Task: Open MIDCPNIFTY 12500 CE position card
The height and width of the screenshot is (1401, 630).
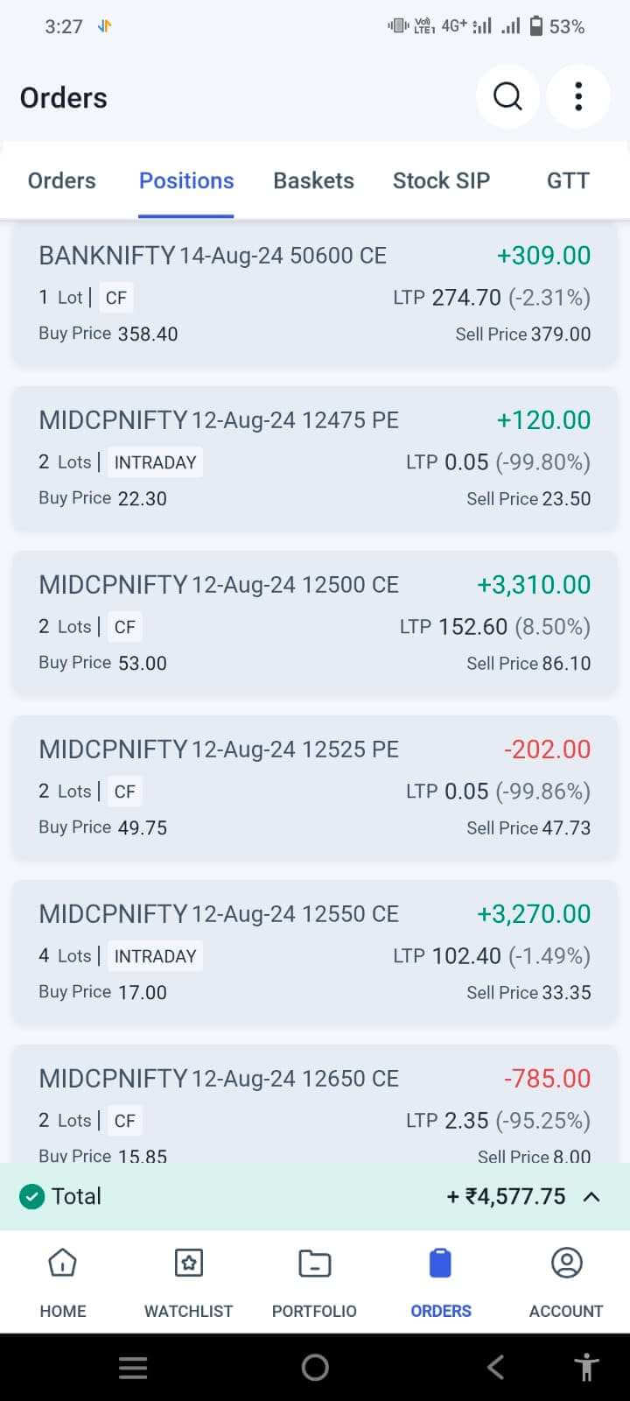Action: coord(315,623)
